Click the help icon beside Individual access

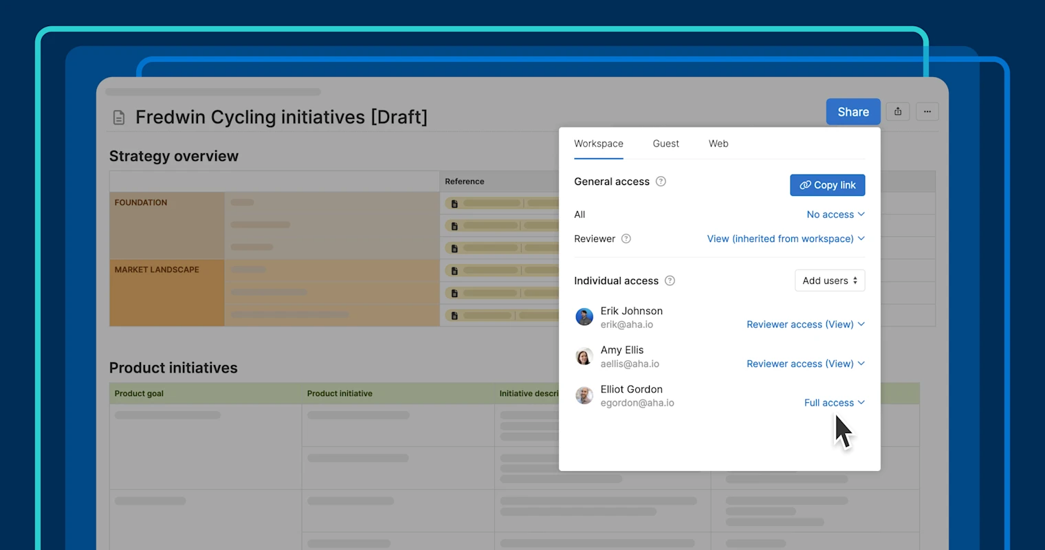tap(670, 280)
